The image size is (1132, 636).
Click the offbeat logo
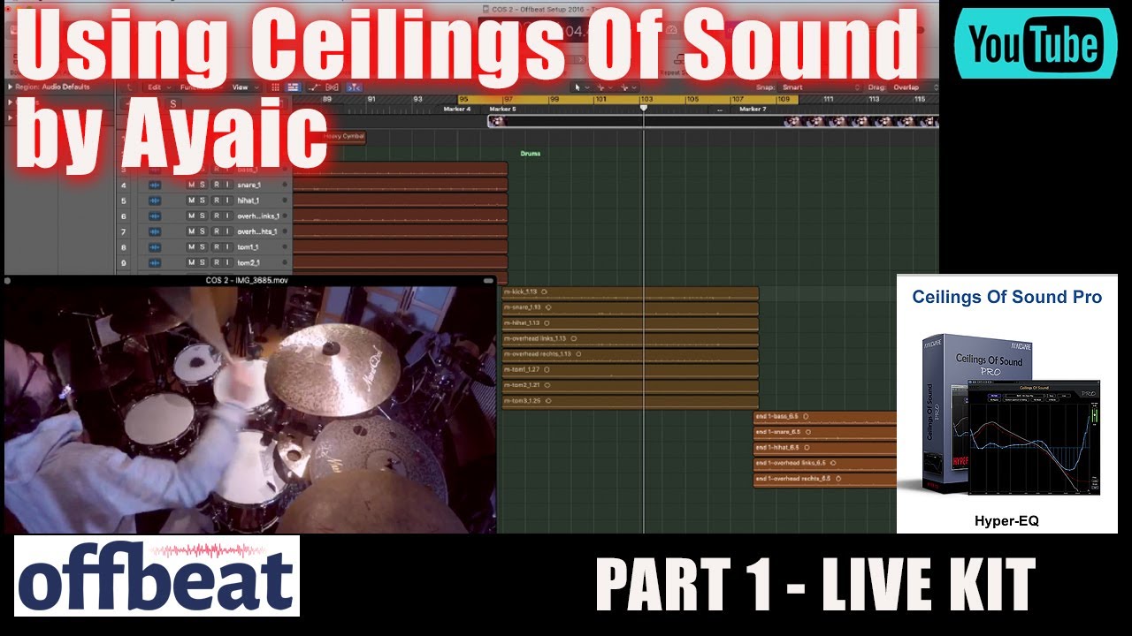click(157, 576)
